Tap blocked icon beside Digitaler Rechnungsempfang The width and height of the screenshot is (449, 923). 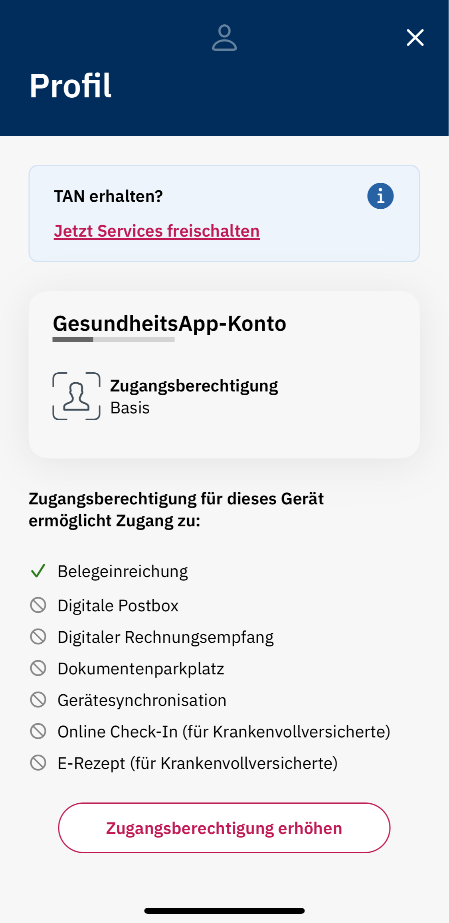point(38,637)
